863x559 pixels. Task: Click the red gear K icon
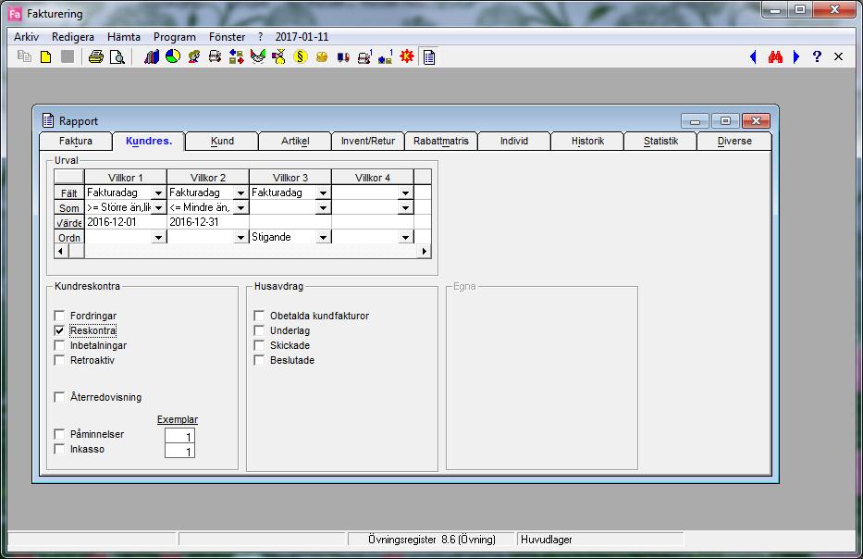click(407, 56)
